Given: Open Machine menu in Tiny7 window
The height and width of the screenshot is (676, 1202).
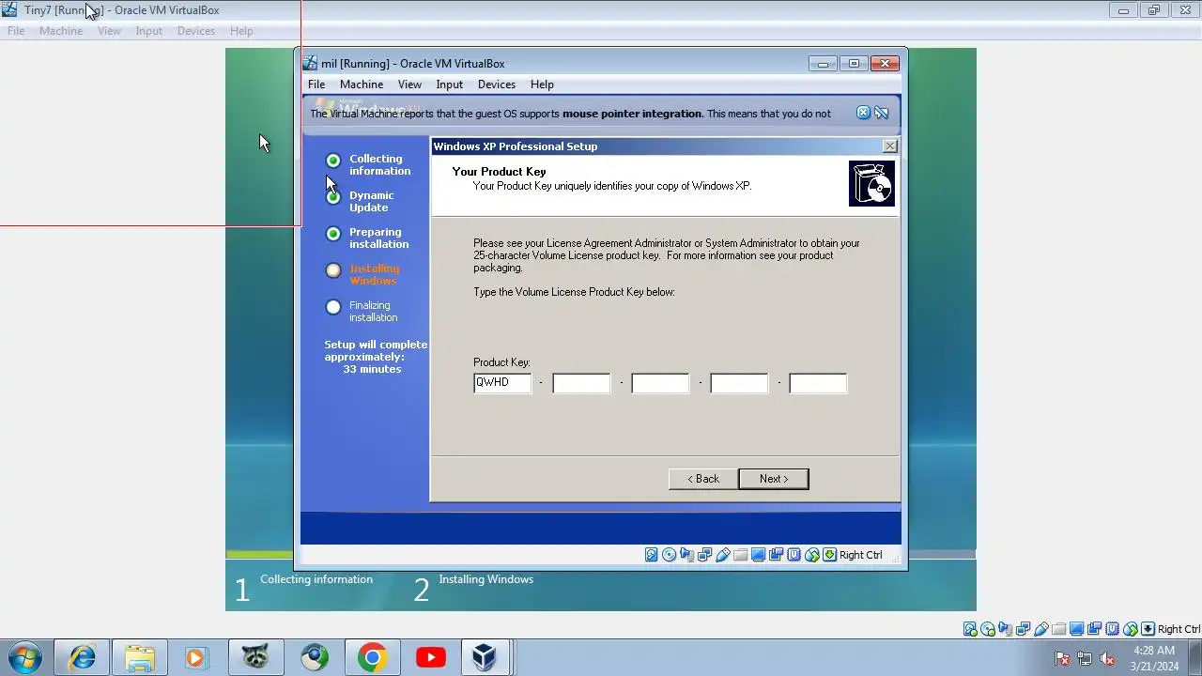Looking at the screenshot, I should click(x=61, y=31).
